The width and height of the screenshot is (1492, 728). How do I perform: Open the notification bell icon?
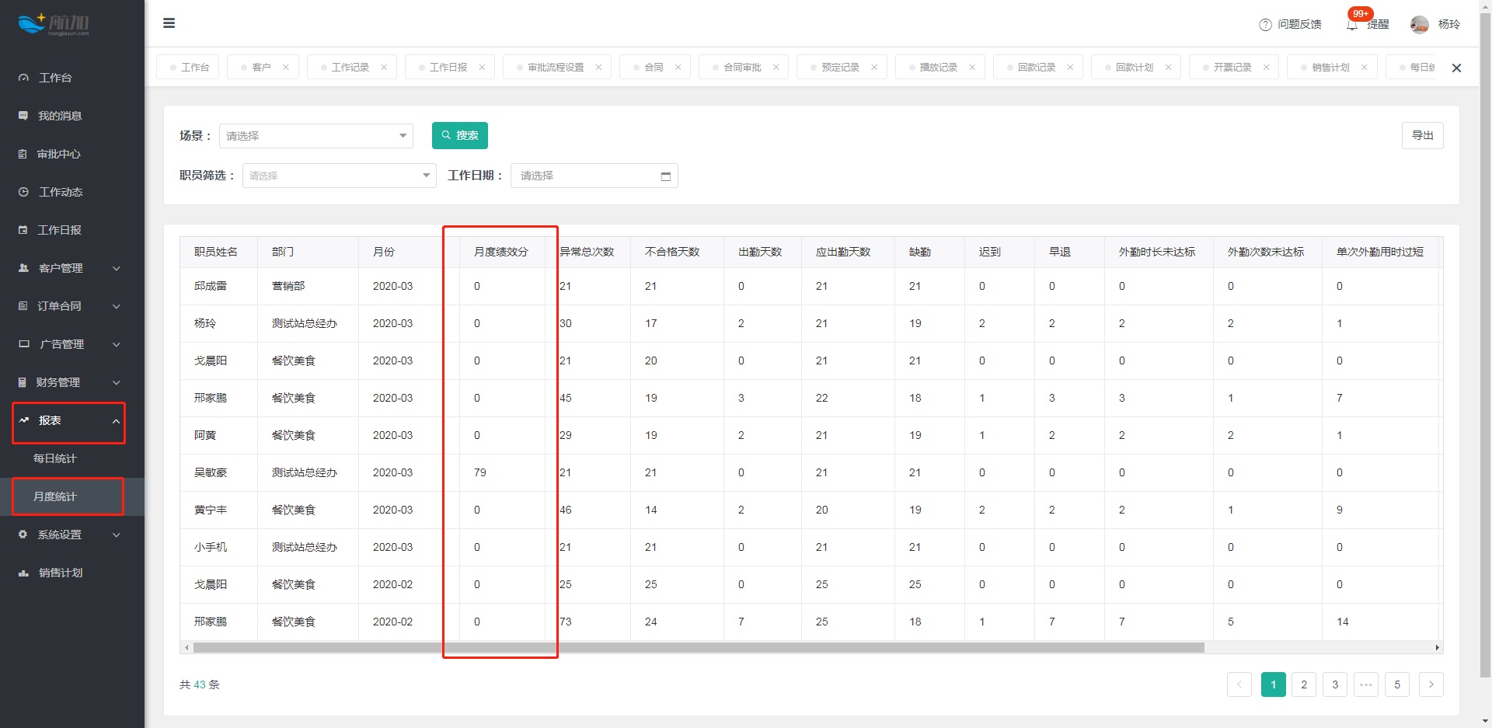click(x=1352, y=25)
